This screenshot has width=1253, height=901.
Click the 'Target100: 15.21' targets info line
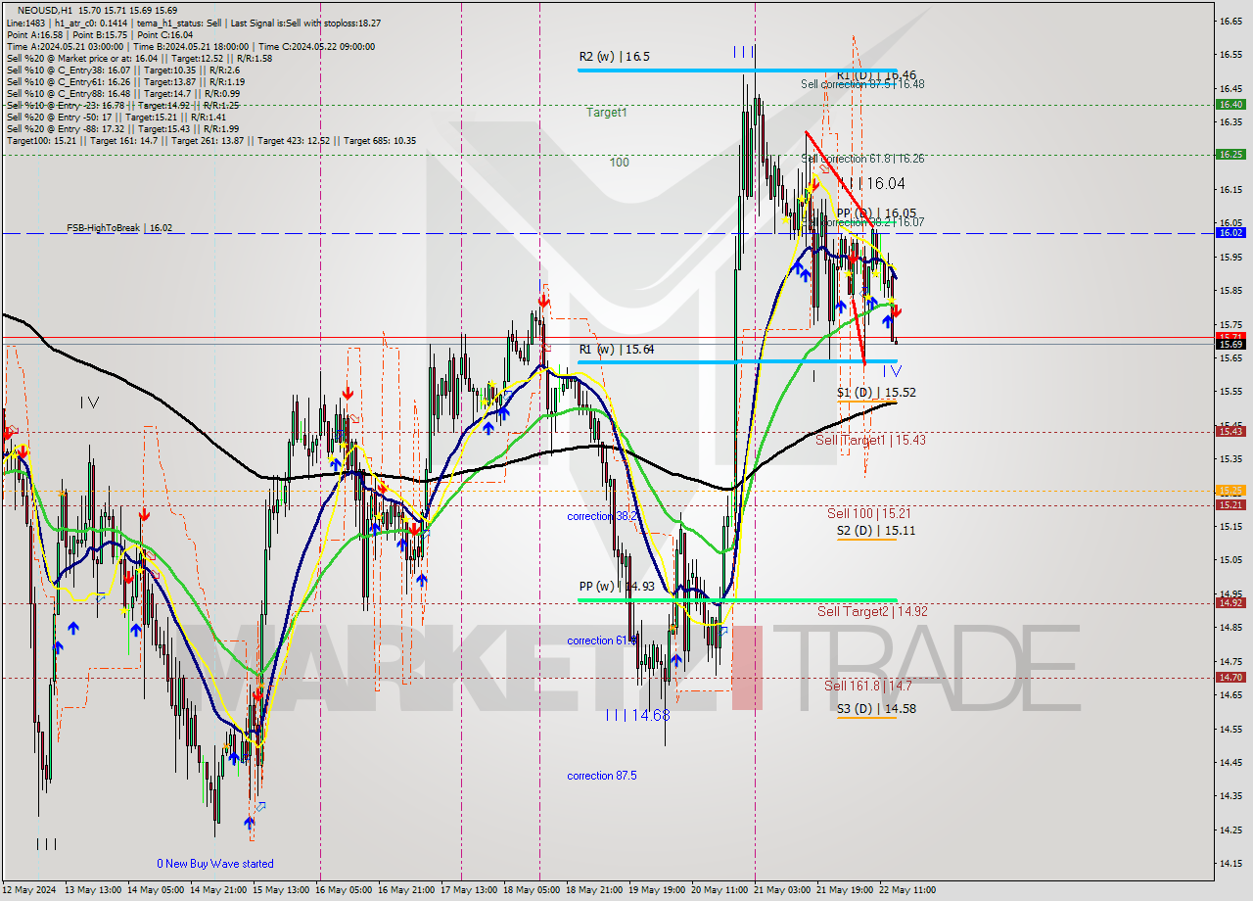(x=210, y=140)
